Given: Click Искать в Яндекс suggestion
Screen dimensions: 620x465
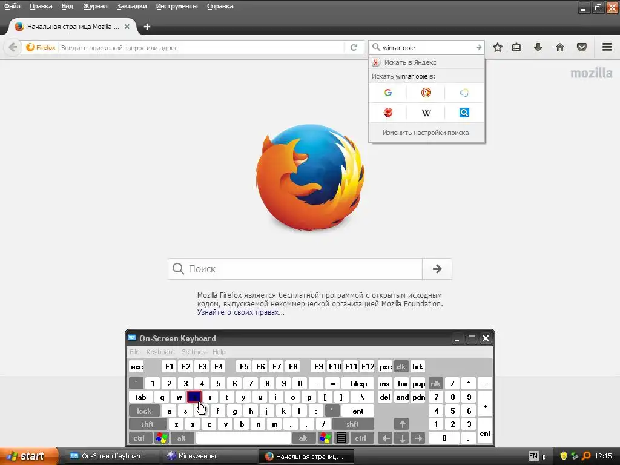Looking at the screenshot, I should click(426, 62).
